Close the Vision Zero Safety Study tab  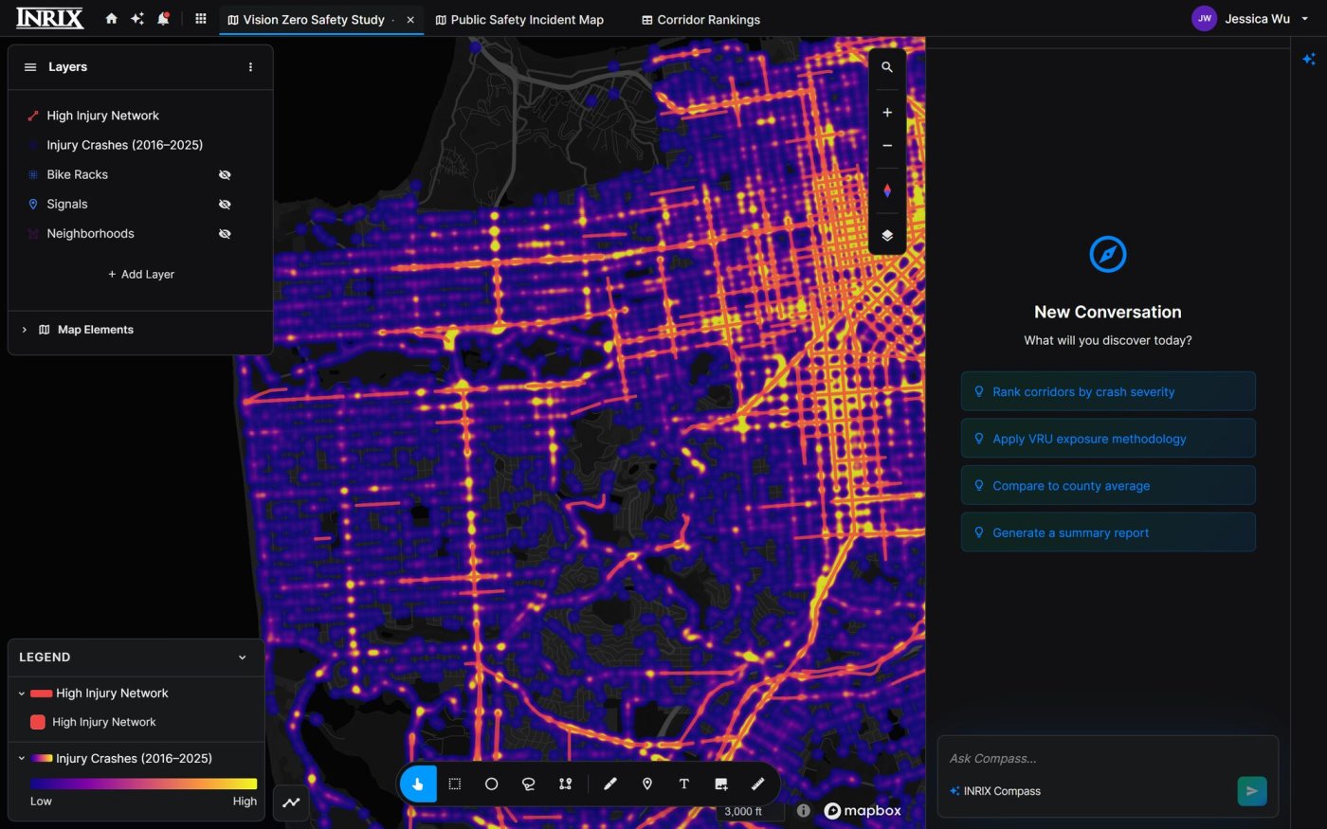pyautogui.click(x=410, y=20)
